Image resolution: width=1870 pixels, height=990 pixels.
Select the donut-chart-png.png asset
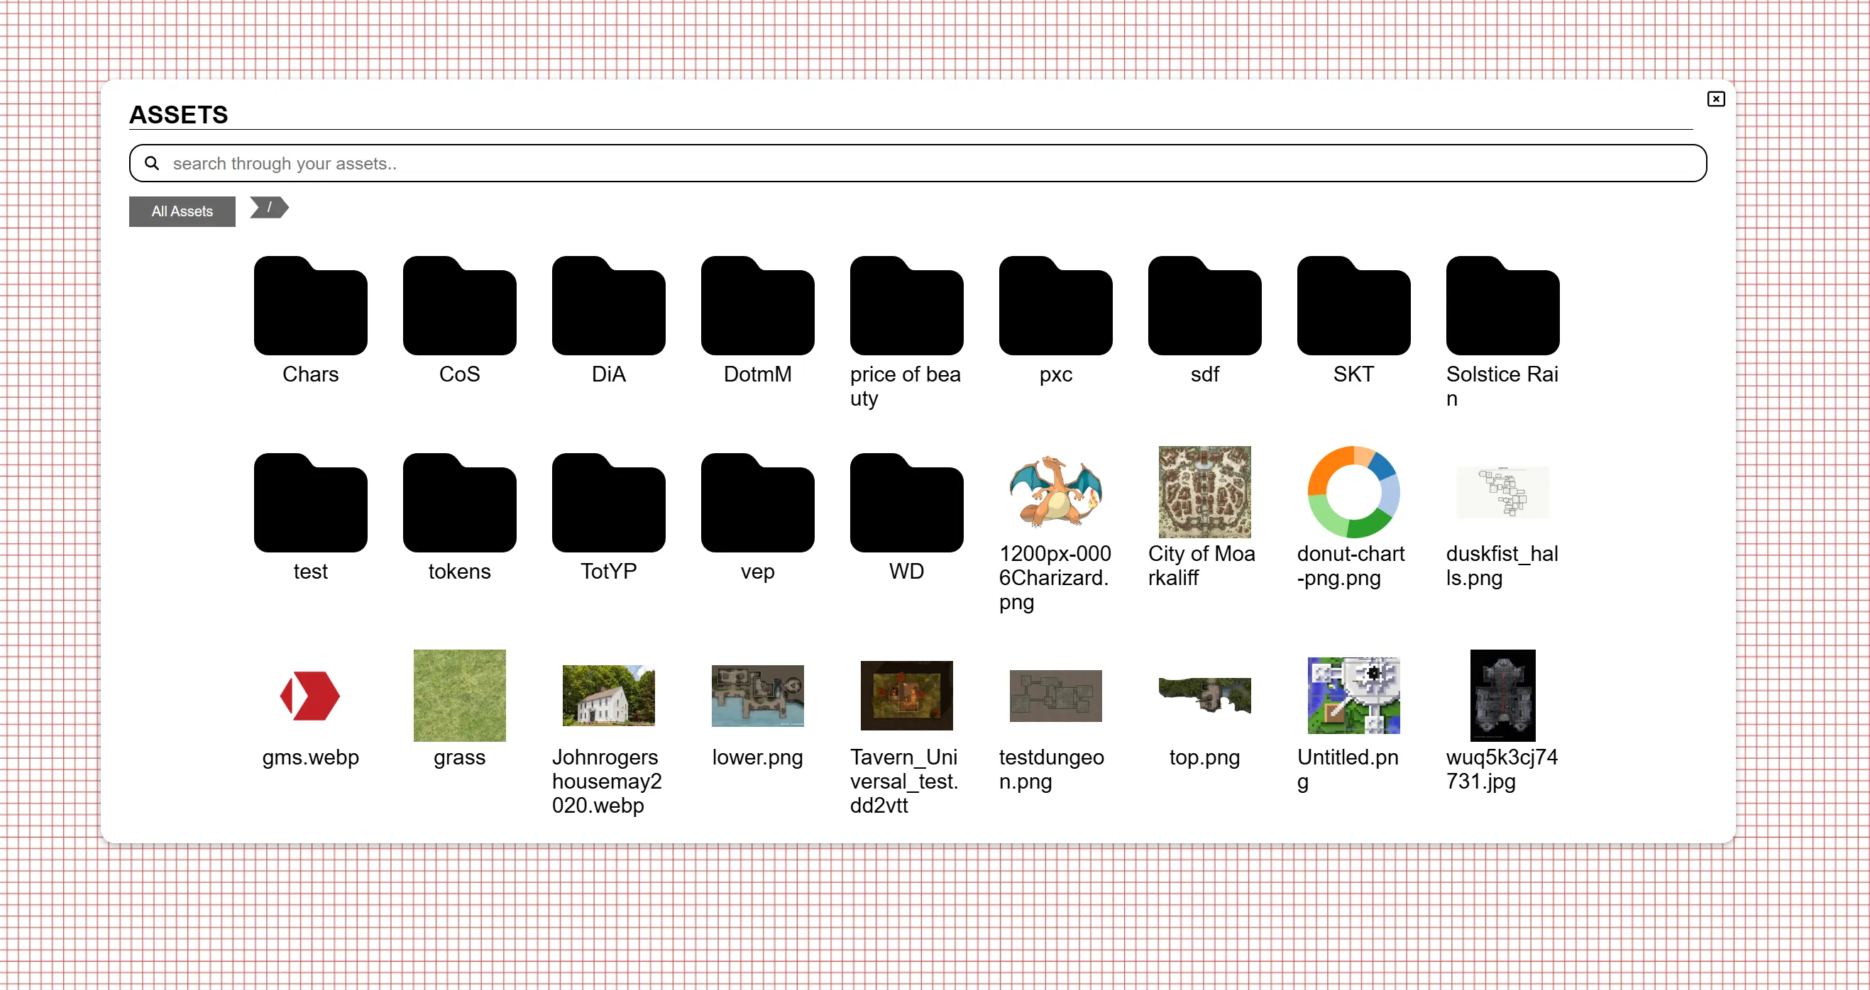[x=1352, y=491]
